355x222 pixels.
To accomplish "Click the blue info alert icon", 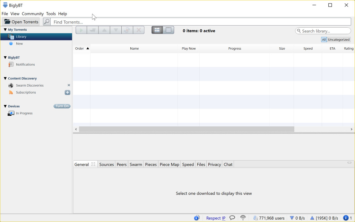I will pyautogui.click(x=346, y=218).
